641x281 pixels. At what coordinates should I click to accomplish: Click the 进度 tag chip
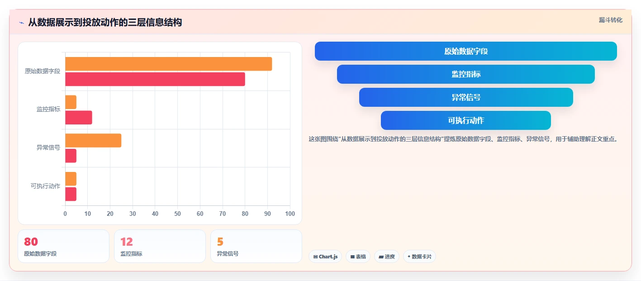coord(387,257)
